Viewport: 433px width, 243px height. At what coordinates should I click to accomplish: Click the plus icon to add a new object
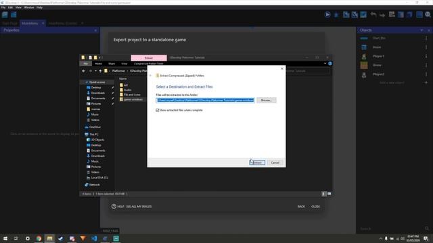point(426,82)
